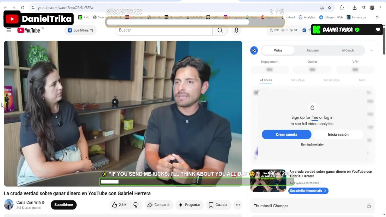The image size is (386, 217).
Task: Open Carla Con Wifi channel avatar
Action: [9, 204]
